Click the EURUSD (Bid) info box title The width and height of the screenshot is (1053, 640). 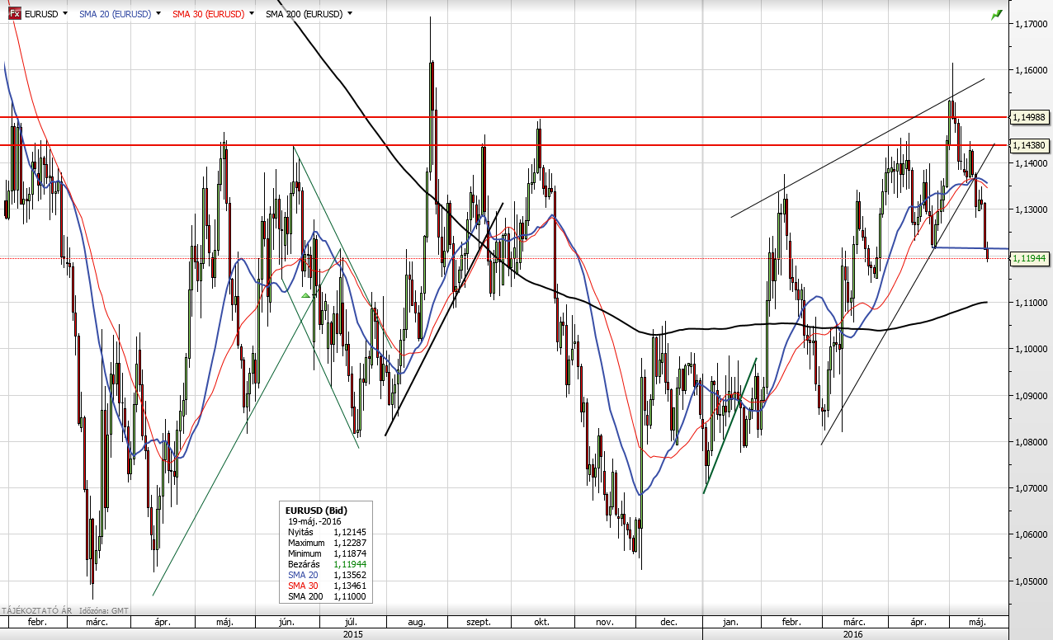[x=314, y=511]
